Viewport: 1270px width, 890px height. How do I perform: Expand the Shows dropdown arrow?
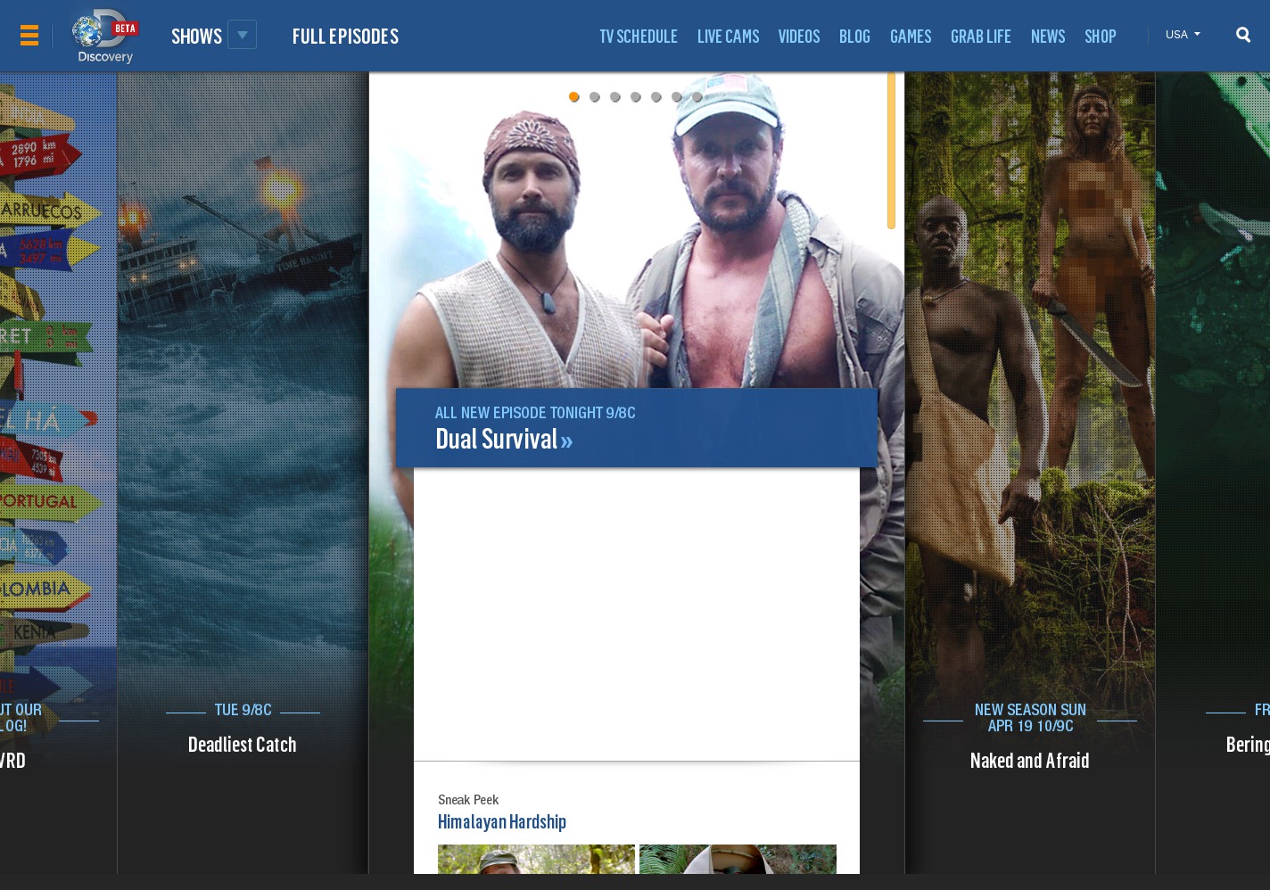pos(242,35)
